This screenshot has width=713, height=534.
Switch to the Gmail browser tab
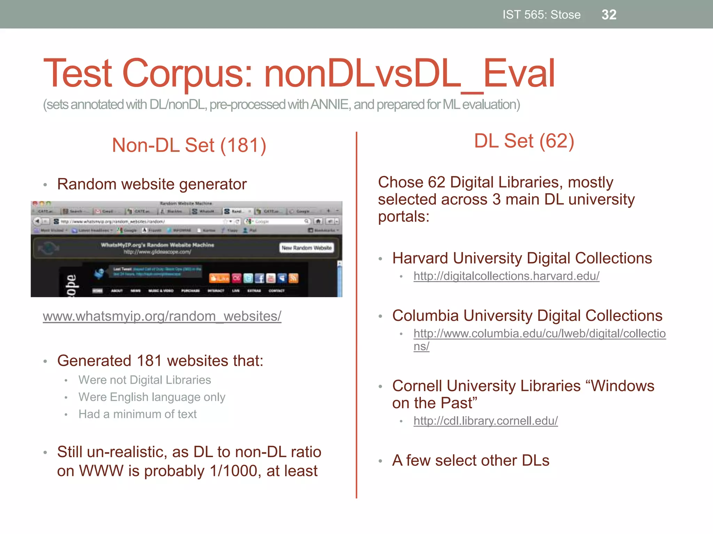click(109, 211)
